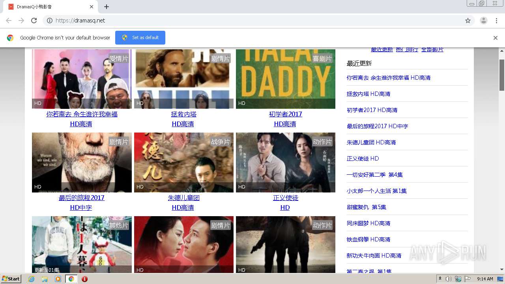Open sidebar link 铁血钢拳 HD高清
The image size is (505, 284).
[368, 239]
